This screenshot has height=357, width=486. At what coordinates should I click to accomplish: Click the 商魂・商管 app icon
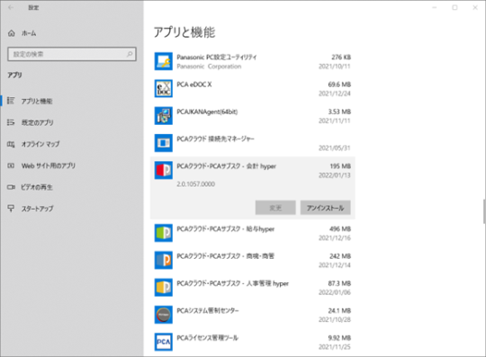tap(163, 261)
